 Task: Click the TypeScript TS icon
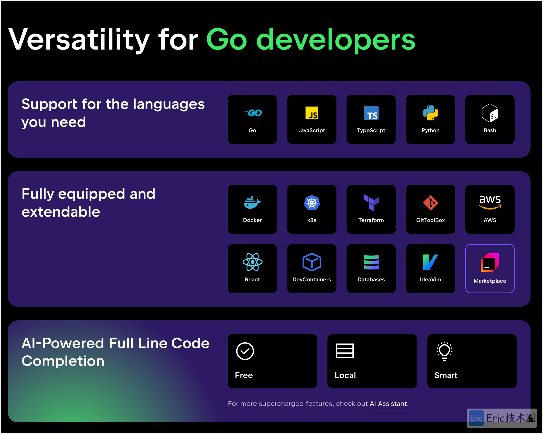click(371, 113)
